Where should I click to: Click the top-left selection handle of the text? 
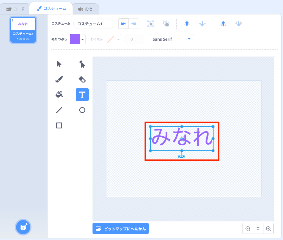coord(150,127)
